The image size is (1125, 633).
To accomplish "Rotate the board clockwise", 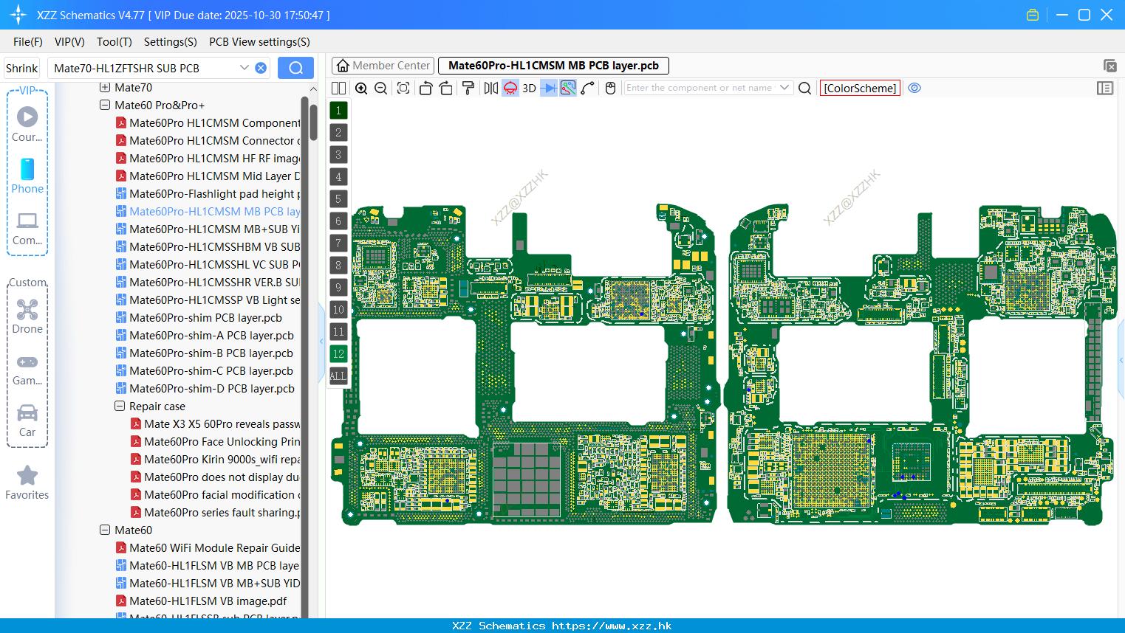I will point(446,88).
